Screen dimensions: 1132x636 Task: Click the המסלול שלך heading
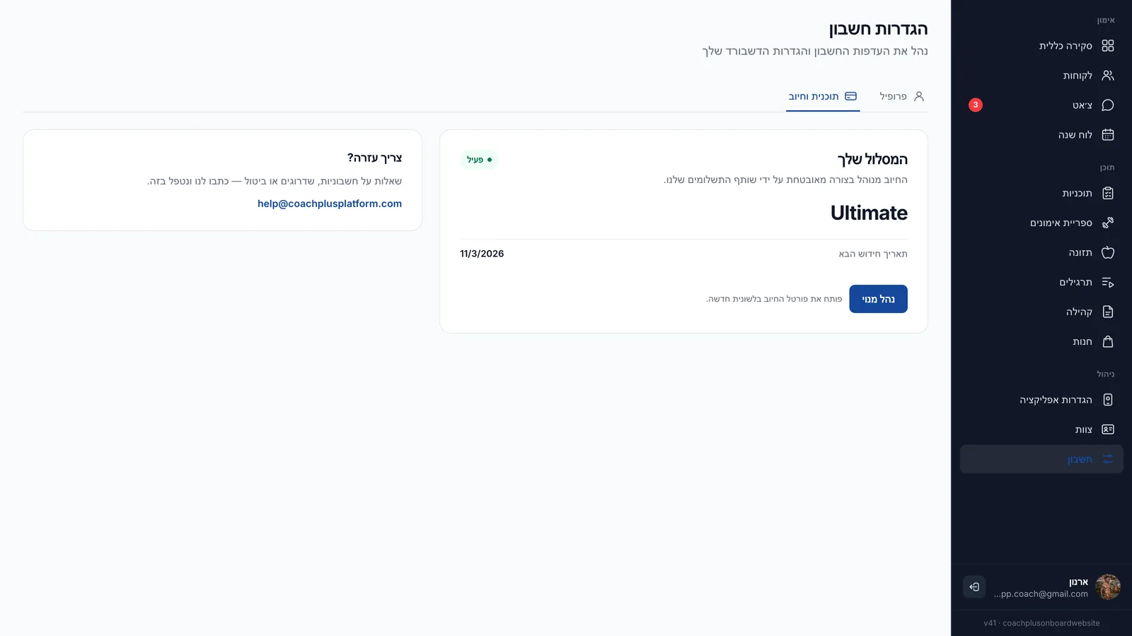point(872,159)
